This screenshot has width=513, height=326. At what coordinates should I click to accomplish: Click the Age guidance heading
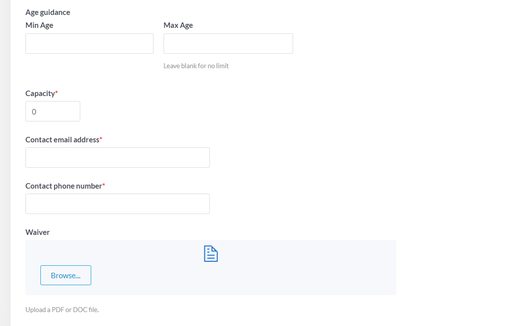(x=48, y=12)
